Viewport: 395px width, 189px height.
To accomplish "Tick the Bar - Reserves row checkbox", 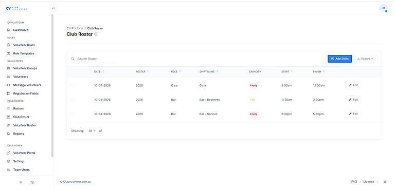I will pyautogui.click(x=73, y=100).
